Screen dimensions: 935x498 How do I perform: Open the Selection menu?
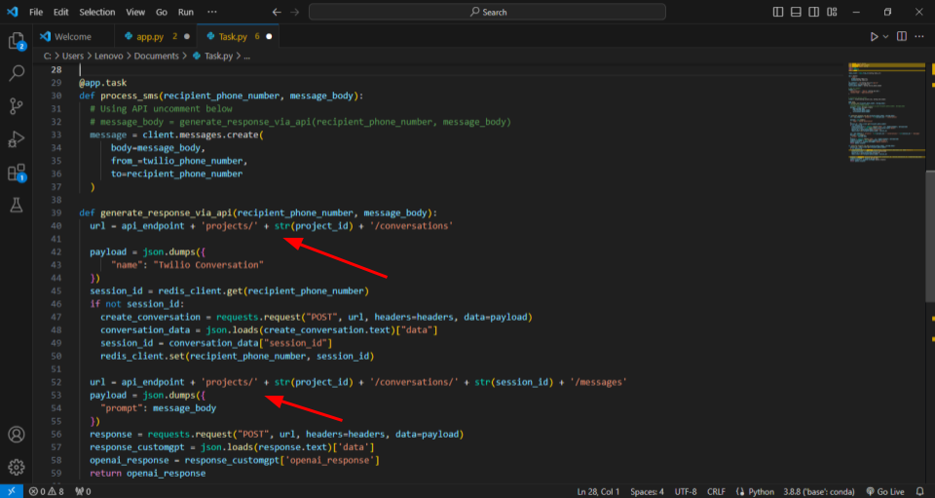click(96, 12)
